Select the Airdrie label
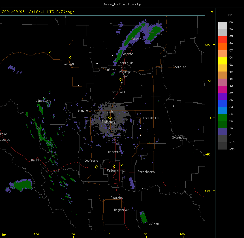The width and height of the screenshot is (244, 238). click(x=114, y=152)
